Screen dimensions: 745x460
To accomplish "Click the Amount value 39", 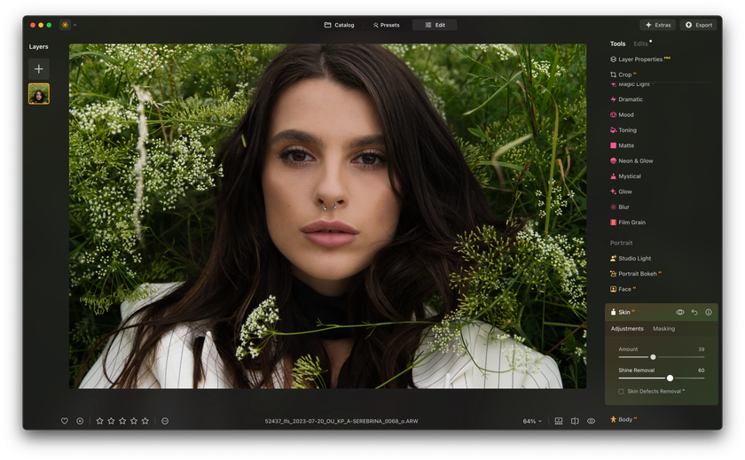I will (702, 349).
